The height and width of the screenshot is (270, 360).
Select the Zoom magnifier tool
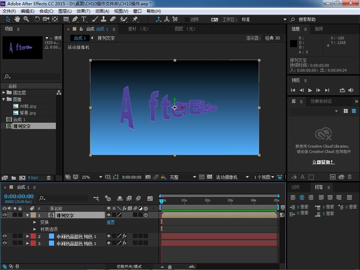click(x=26, y=19)
